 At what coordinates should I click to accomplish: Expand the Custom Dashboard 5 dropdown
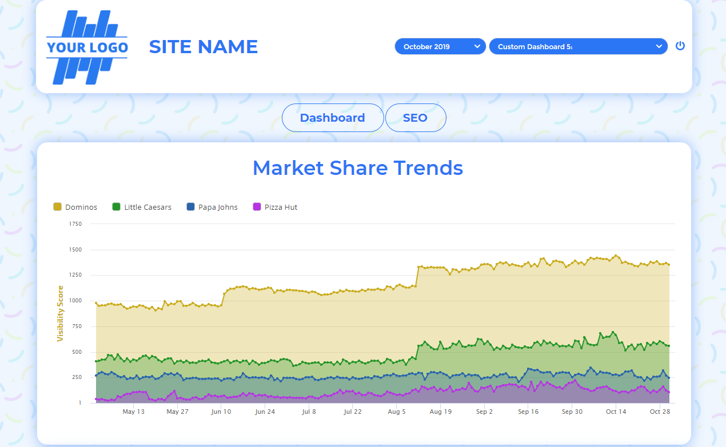[577, 47]
